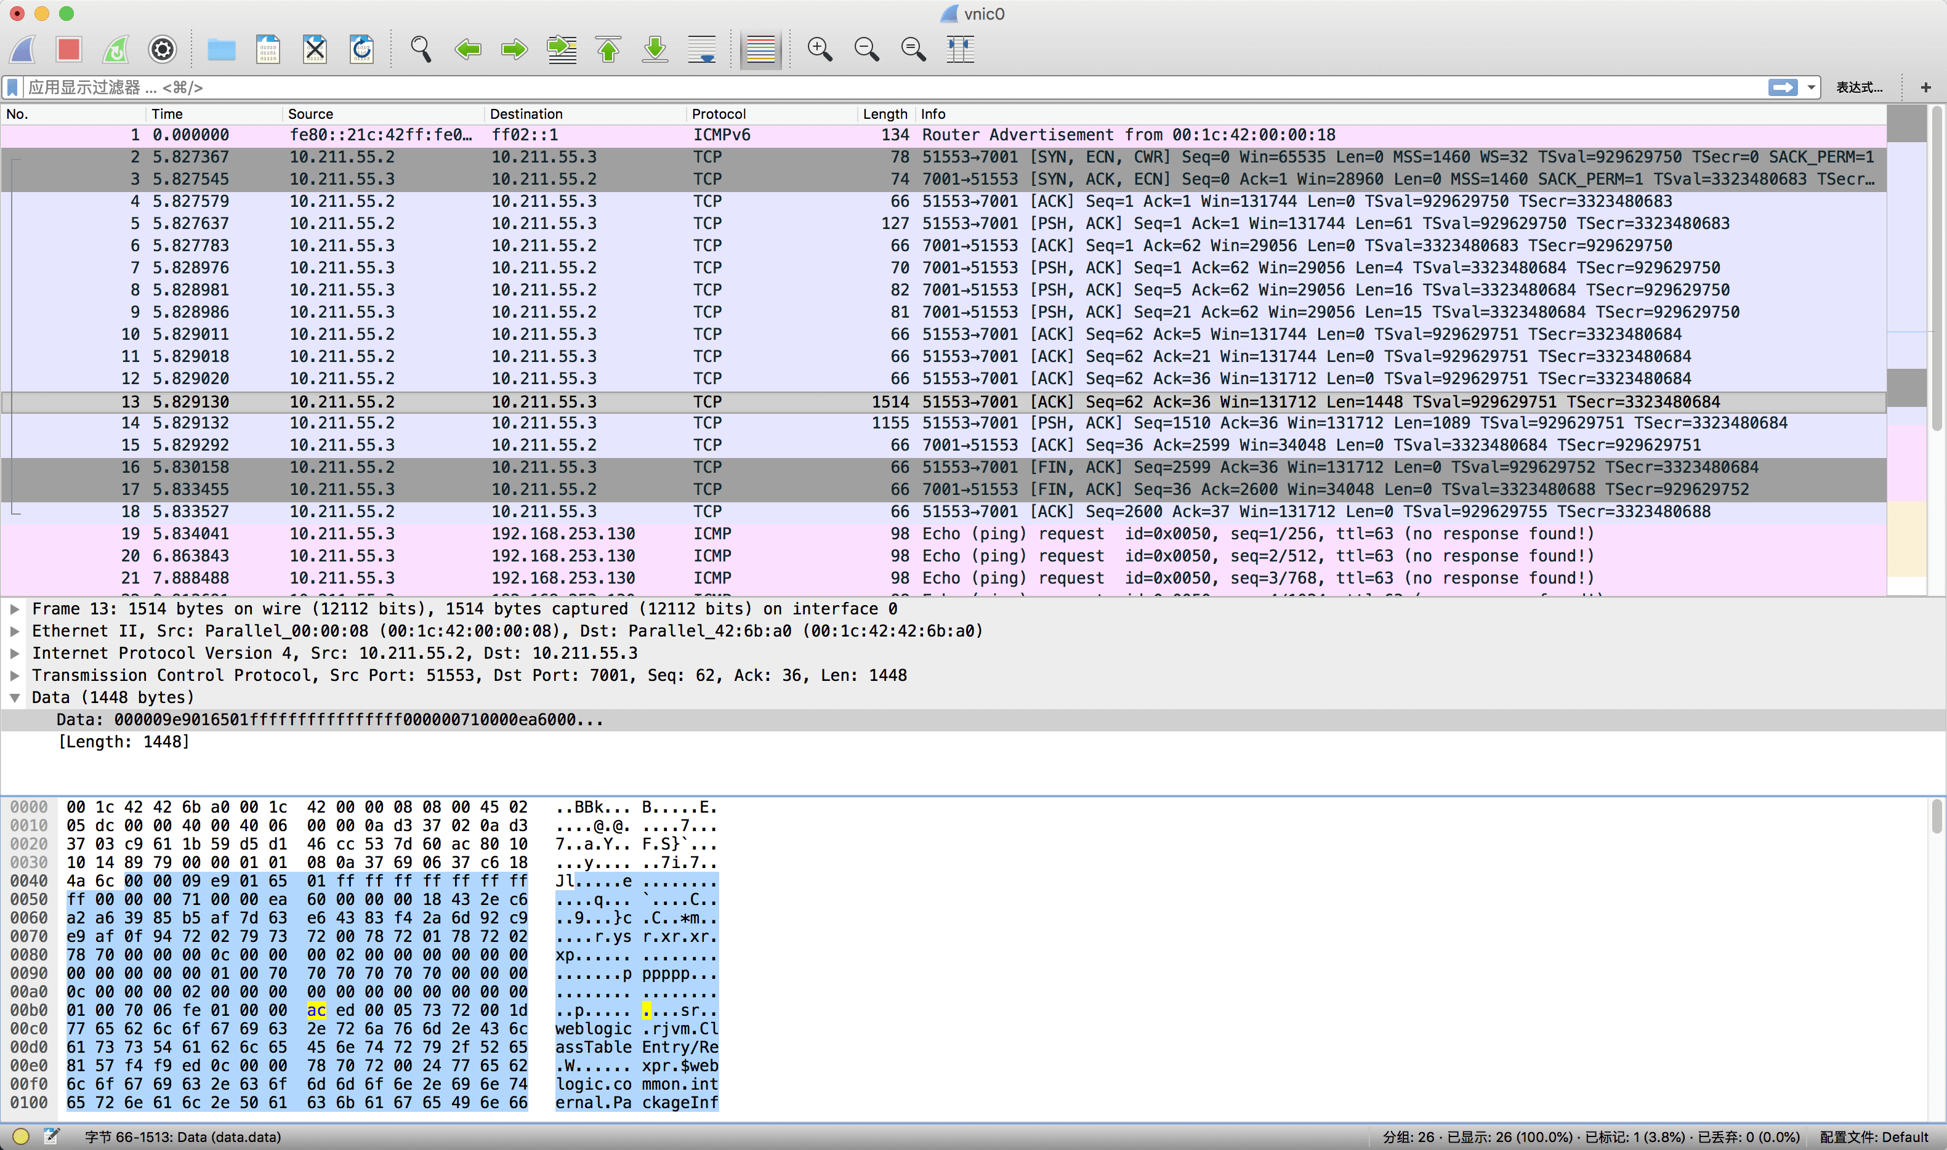Click ASCII text 'weblogic' in hex pane
Viewport: 1947px width, 1150px height.
594,1029
